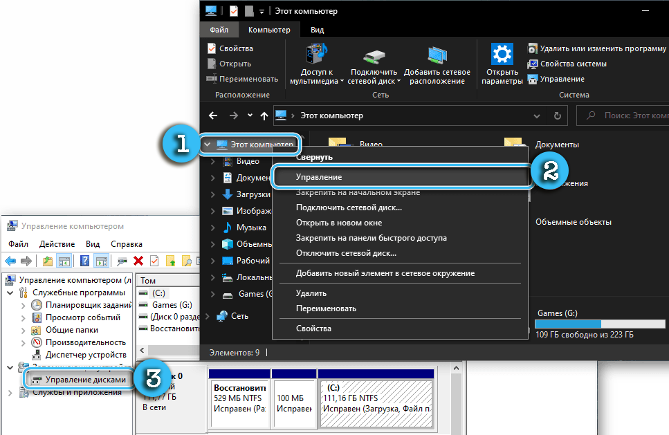Image resolution: width=669 pixels, height=435 pixels.
Task: Click 'Удалить или изменить программу' button
Action: pyautogui.click(x=601, y=48)
